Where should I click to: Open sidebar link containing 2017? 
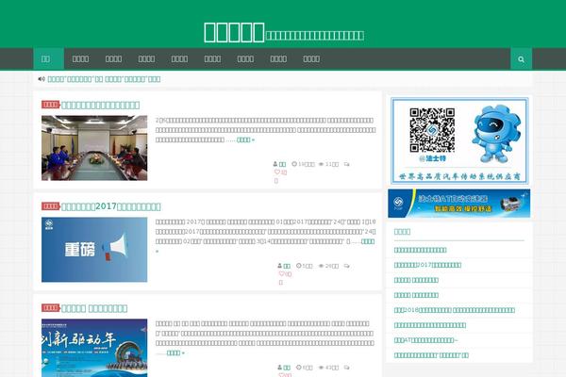427,265
